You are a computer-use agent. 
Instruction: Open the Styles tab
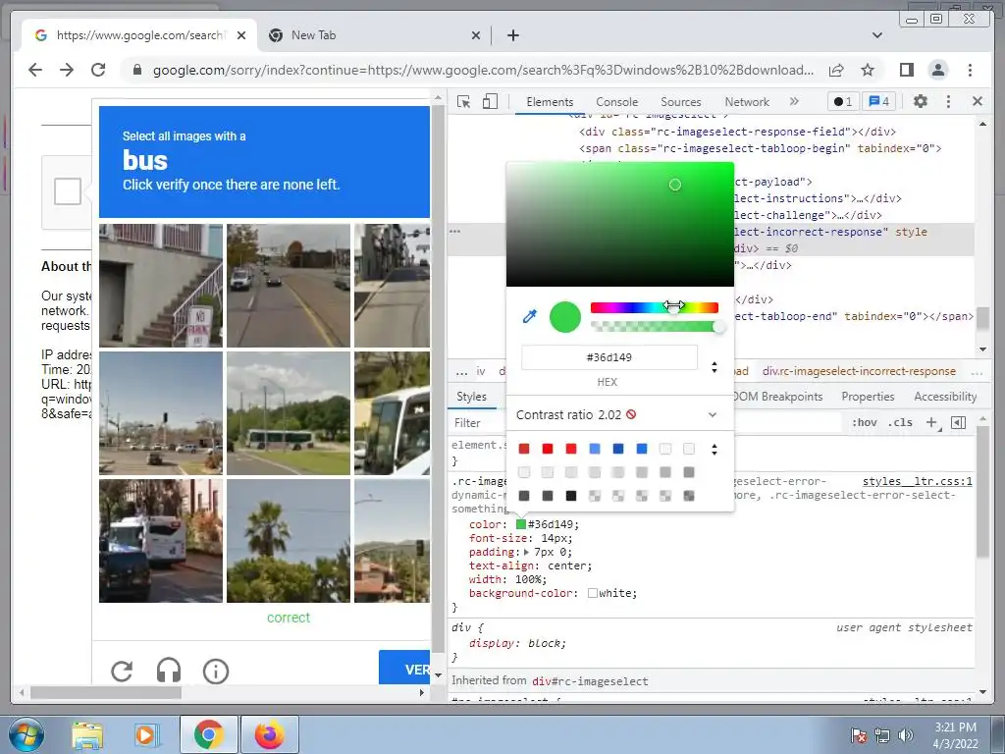click(471, 397)
